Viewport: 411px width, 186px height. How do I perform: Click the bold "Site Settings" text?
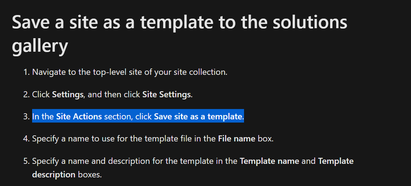point(166,94)
